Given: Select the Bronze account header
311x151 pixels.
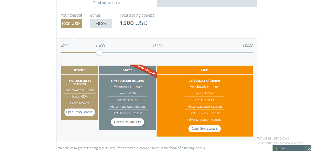Looking at the screenshot, I should 80,70.
